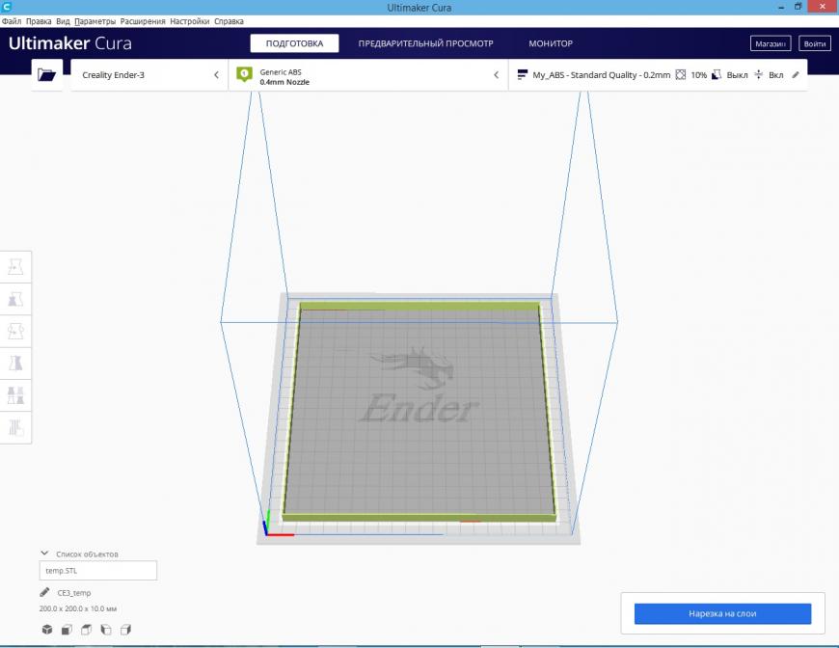839x648 pixels.
Task: Click the Войти sign-in button
Action: pos(815,44)
